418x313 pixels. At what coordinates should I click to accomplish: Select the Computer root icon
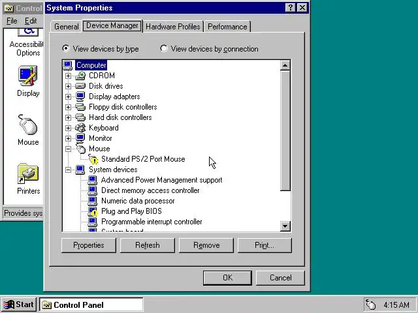click(68, 65)
